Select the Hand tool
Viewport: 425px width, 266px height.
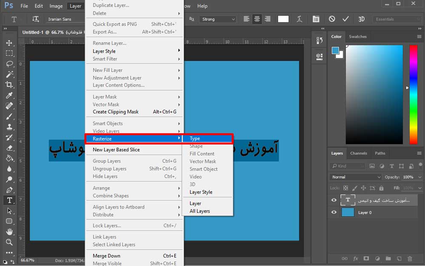(9, 232)
